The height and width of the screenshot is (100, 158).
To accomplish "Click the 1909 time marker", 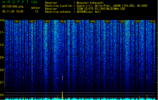I will 137,21.
